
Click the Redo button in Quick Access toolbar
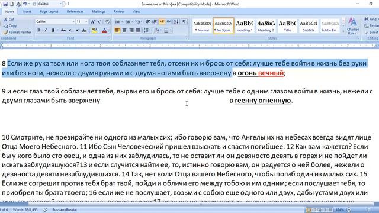(34, 4)
